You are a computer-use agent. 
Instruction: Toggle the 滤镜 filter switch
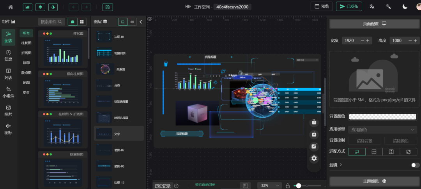[x=415, y=165]
